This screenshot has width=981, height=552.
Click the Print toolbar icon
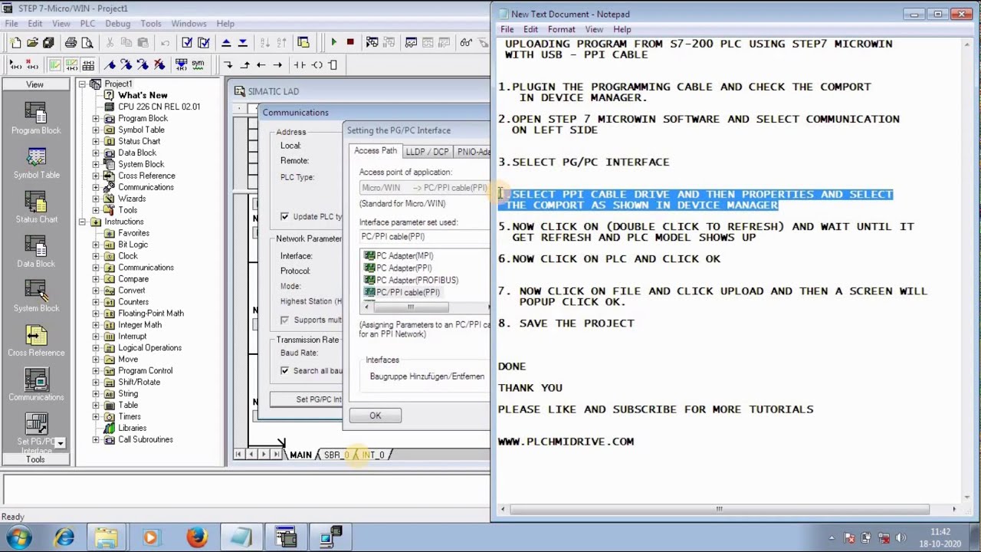71,43
